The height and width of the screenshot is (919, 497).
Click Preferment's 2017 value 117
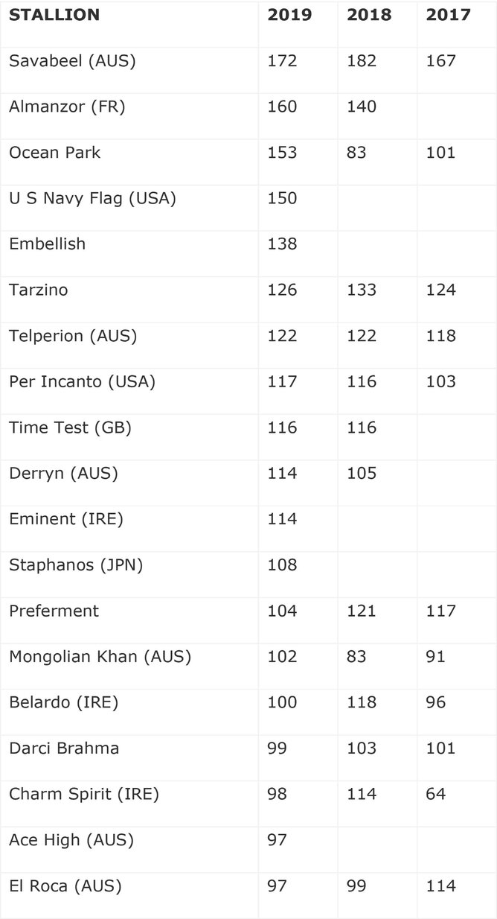tap(440, 611)
